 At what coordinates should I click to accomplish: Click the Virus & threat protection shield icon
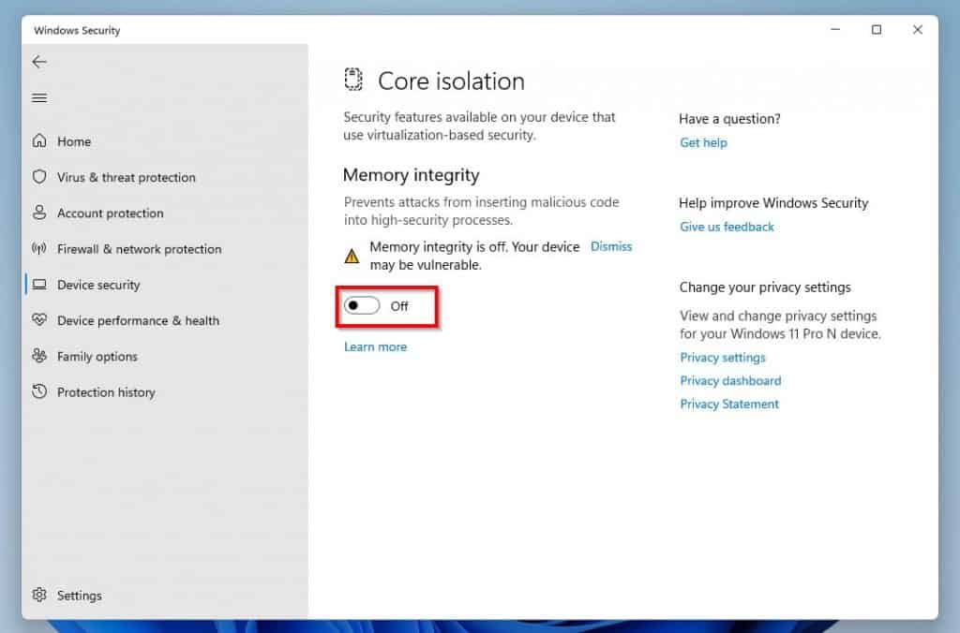pyautogui.click(x=39, y=177)
